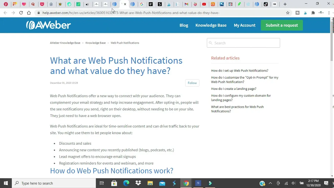This screenshot has height=188, width=334.
Task: Switch to the YouTube browser tab
Action: tap(204, 4)
